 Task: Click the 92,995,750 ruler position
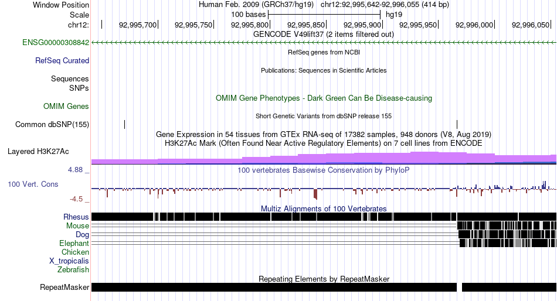193,25
